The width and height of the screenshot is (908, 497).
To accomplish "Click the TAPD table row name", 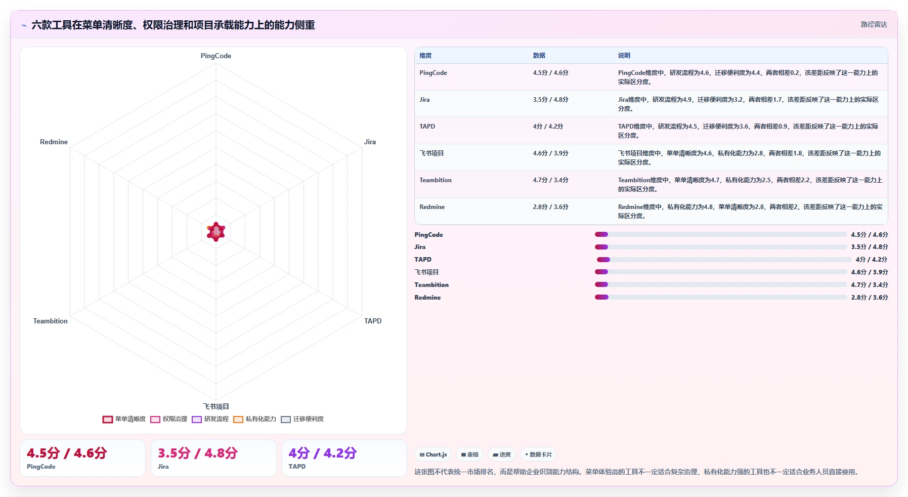I will click(427, 127).
